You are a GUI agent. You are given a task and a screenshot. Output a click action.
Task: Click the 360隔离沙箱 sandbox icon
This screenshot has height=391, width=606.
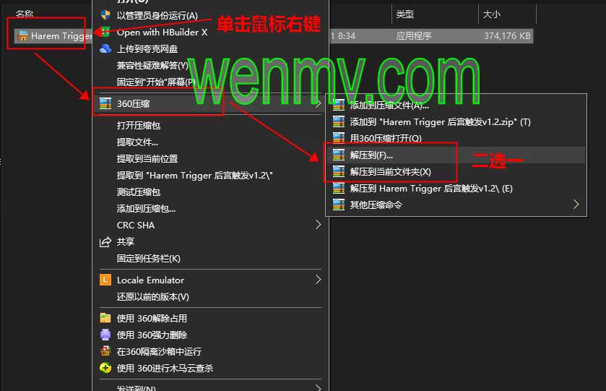click(x=105, y=351)
